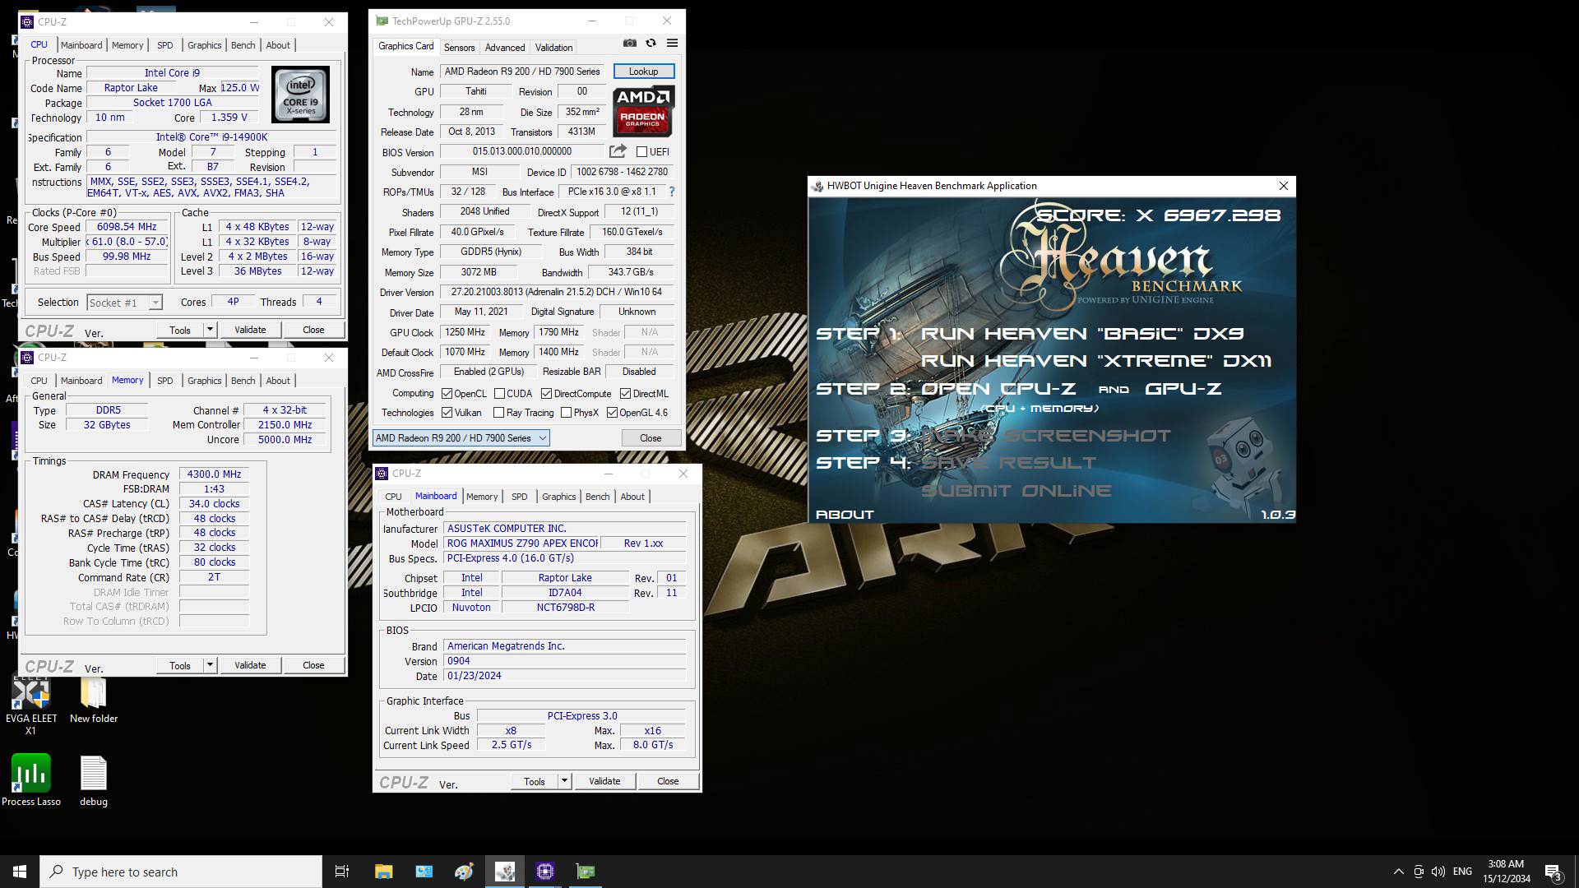Image resolution: width=1579 pixels, height=888 pixels.
Task: Click the BIOS export share icon in GPU-Z
Action: (618, 151)
